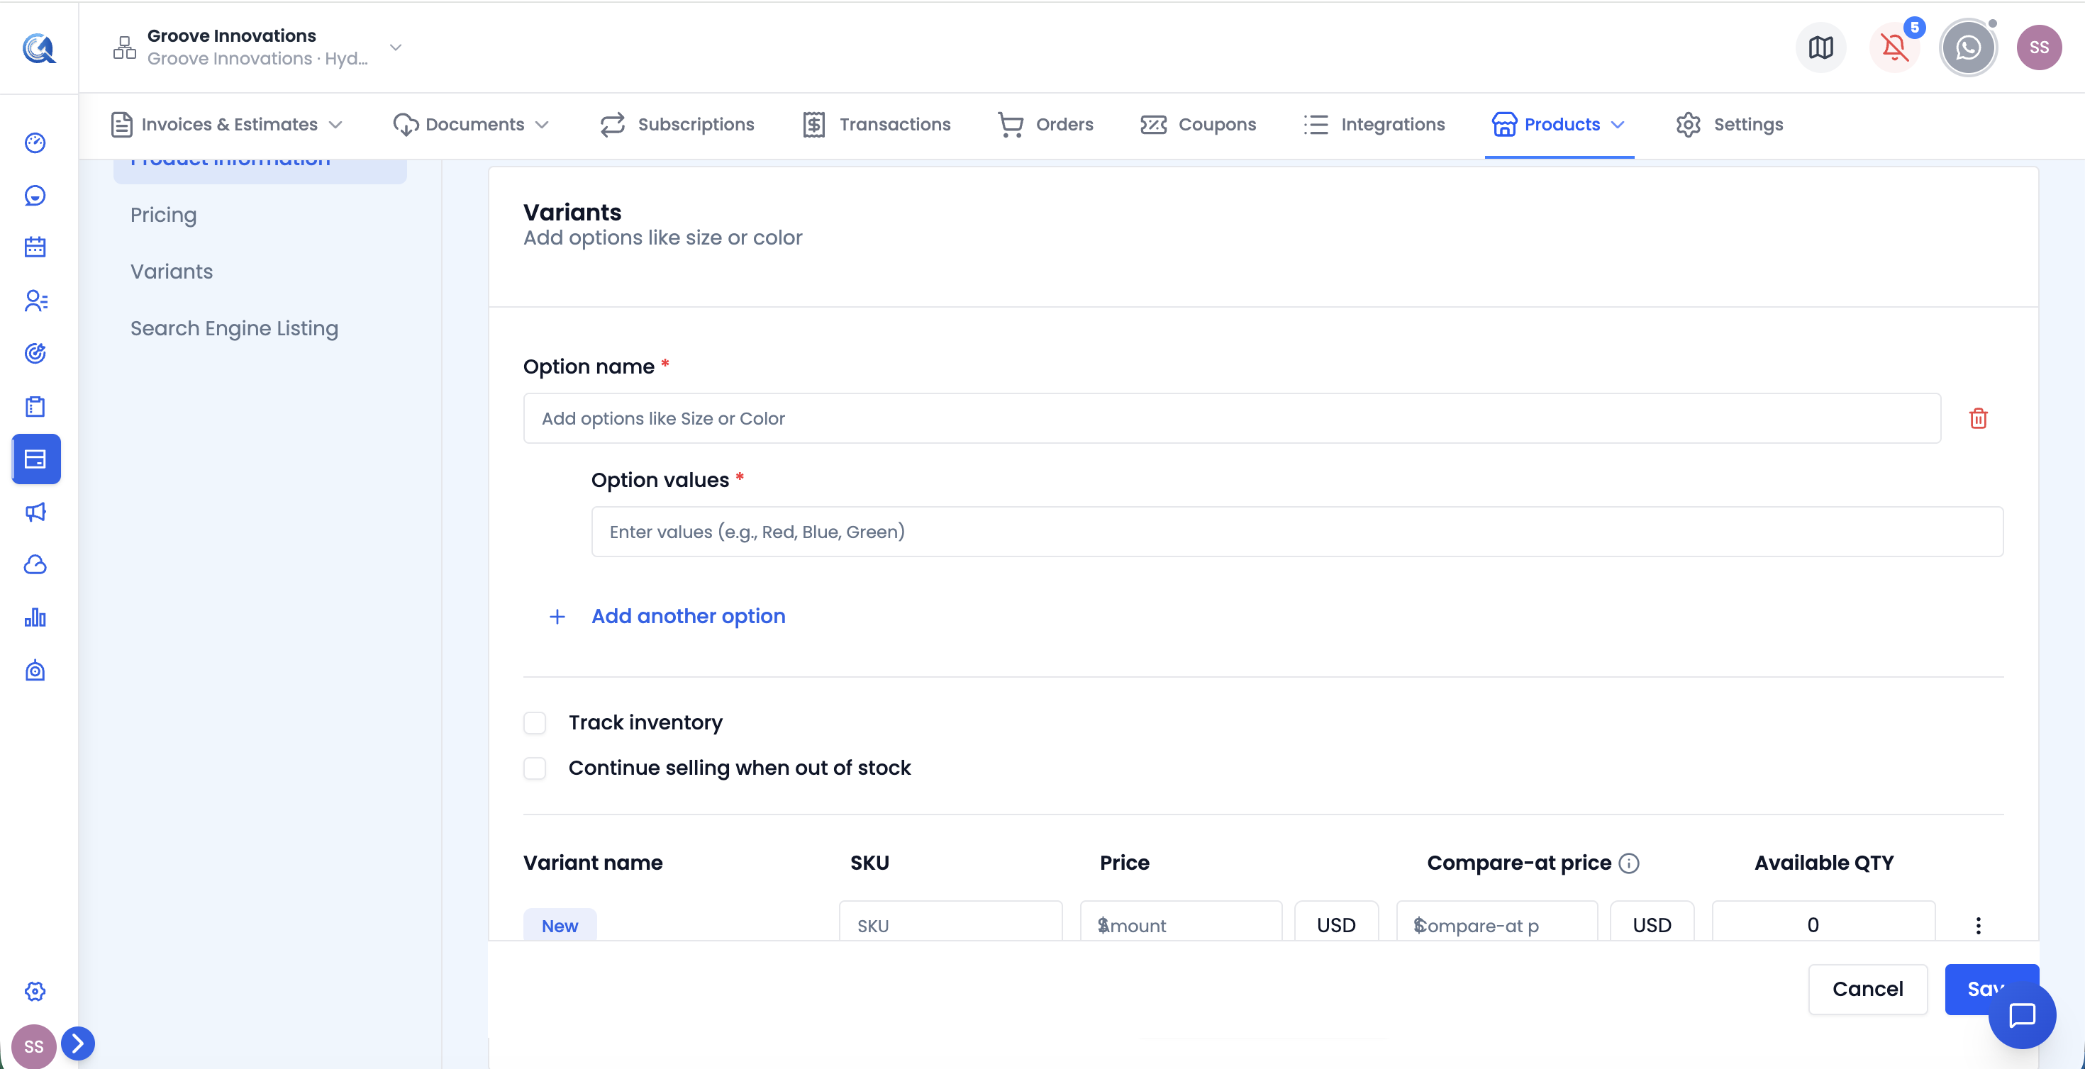Select Pricing in the side navigation
Image resolution: width=2085 pixels, height=1069 pixels.
point(164,216)
